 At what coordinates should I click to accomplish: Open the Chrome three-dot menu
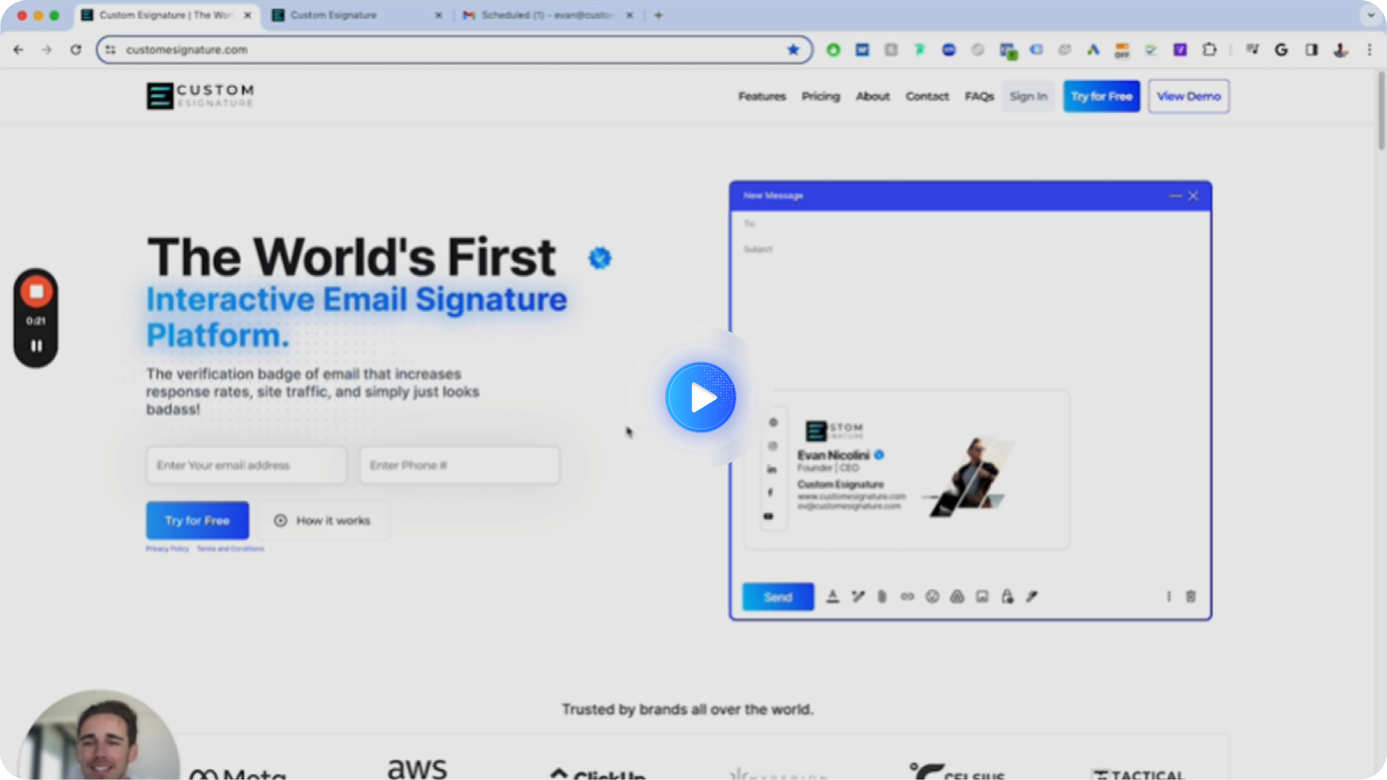tap(1369, 49)
